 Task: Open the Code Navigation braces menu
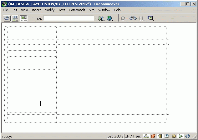point(142,18)
